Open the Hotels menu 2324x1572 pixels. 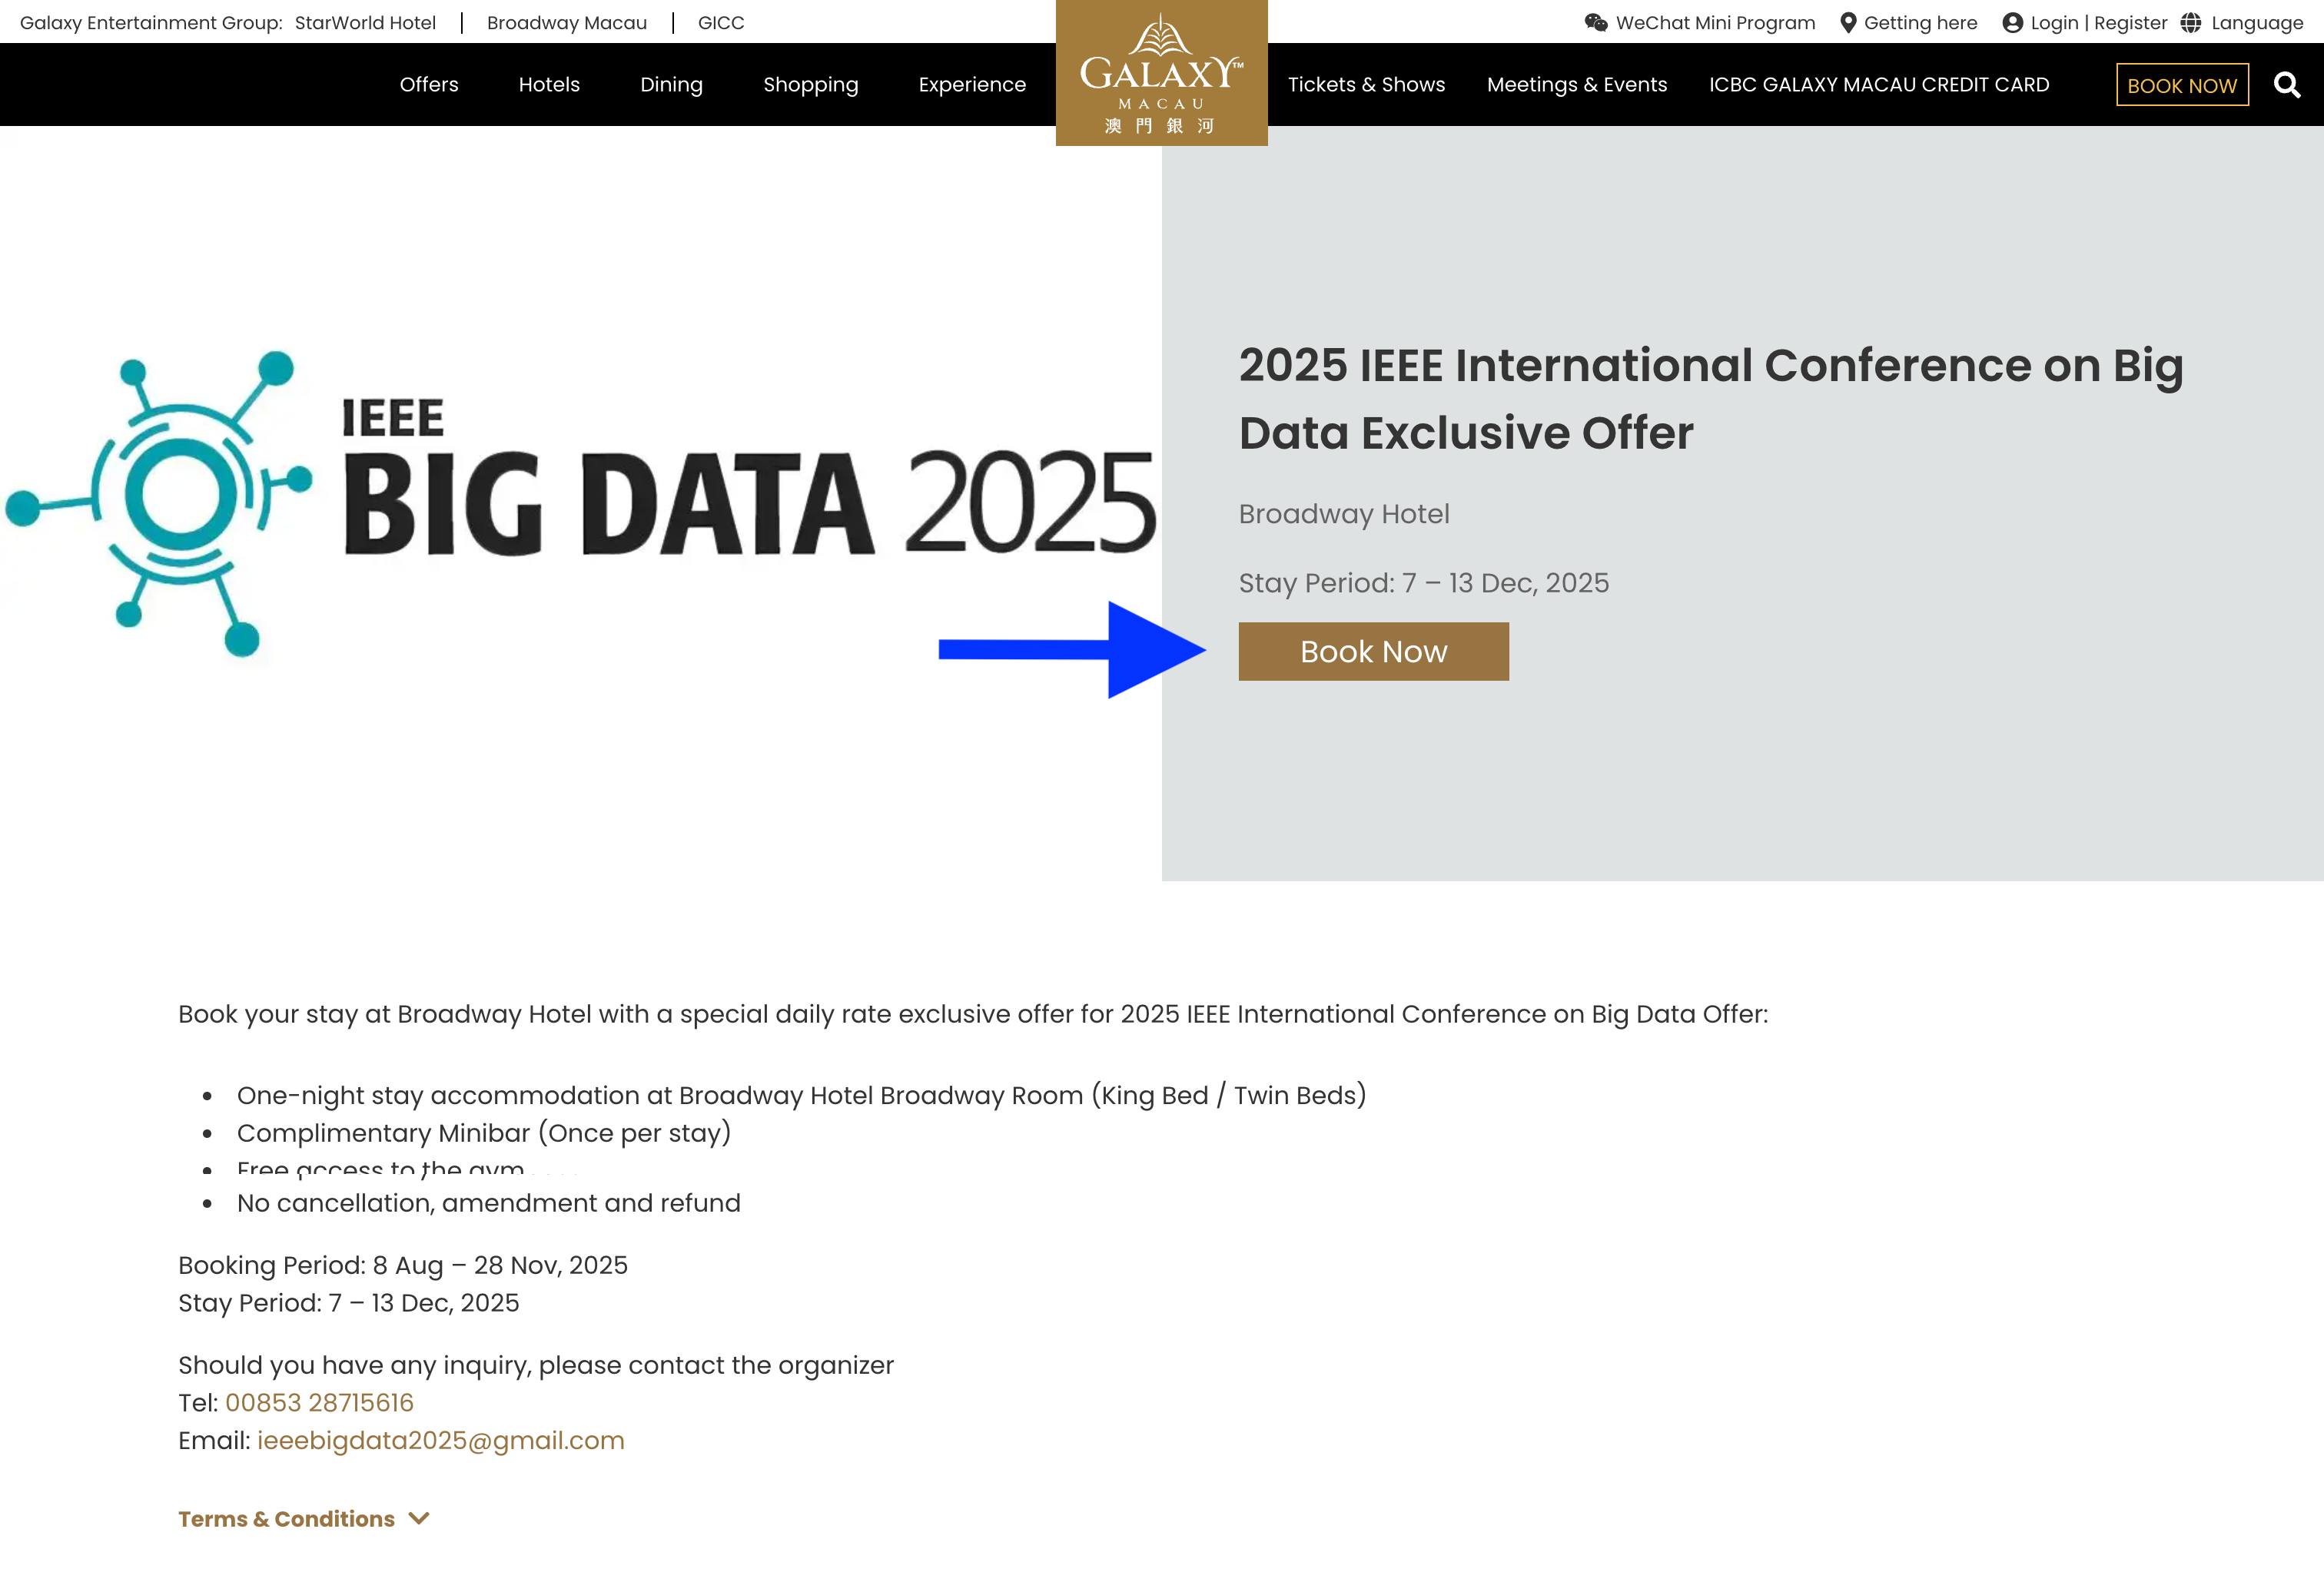(x=549, y=85)
